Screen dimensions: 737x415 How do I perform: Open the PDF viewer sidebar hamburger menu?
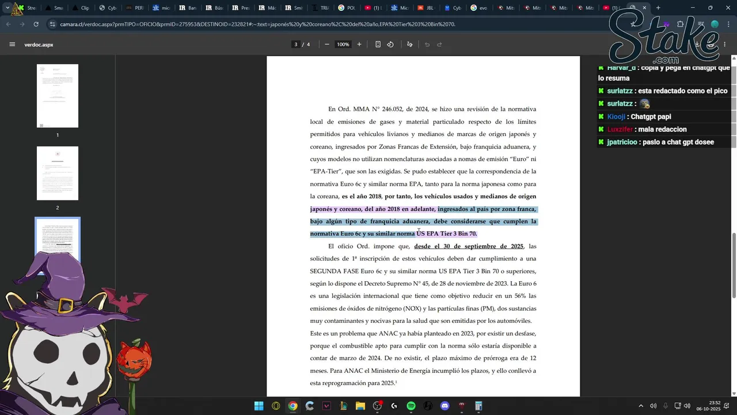pyautogui.click(x=12, y=44)
